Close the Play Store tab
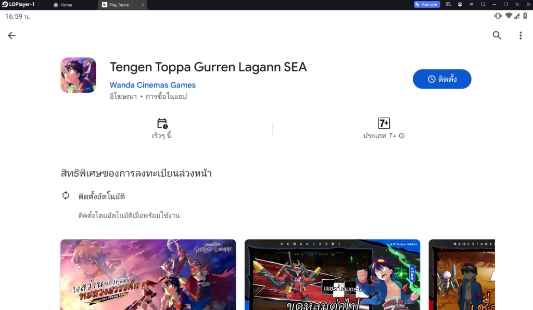Viewport: 533px width, 310px height. [143, 5]
